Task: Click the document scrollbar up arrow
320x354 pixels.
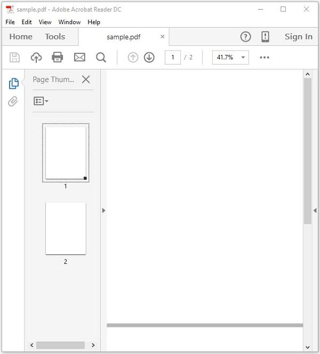Action: point(308,74)
